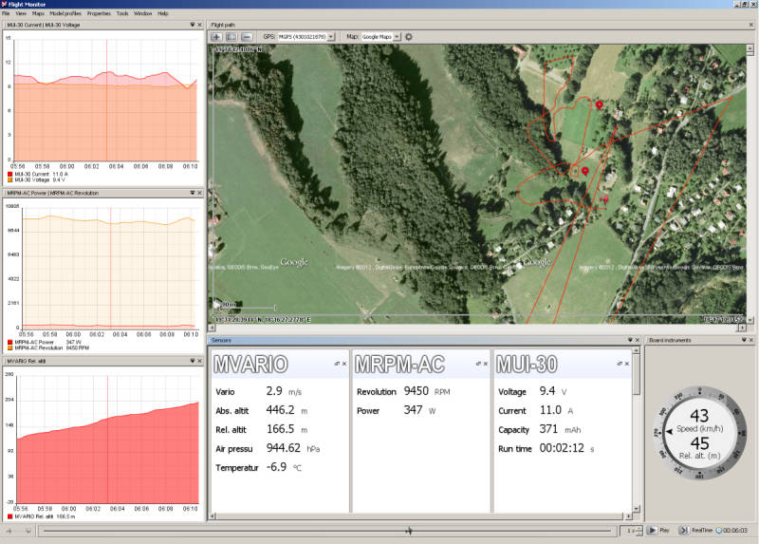Viewport: 759px width, 544px height.
Task: Click the speed and altitude compass gauge
Action: pyautogui.click(x=699, y=433)
